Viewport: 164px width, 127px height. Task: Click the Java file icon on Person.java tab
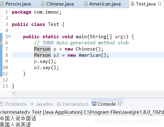[x=2, y=4]
